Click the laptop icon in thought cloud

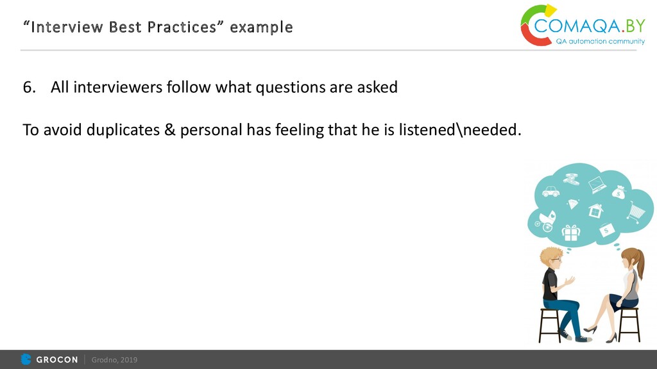coord(597,184)
